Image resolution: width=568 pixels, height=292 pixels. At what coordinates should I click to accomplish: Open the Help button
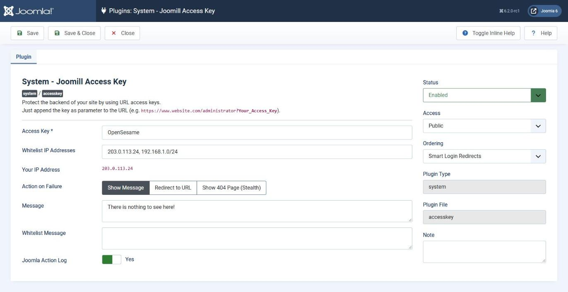(541, 33)
